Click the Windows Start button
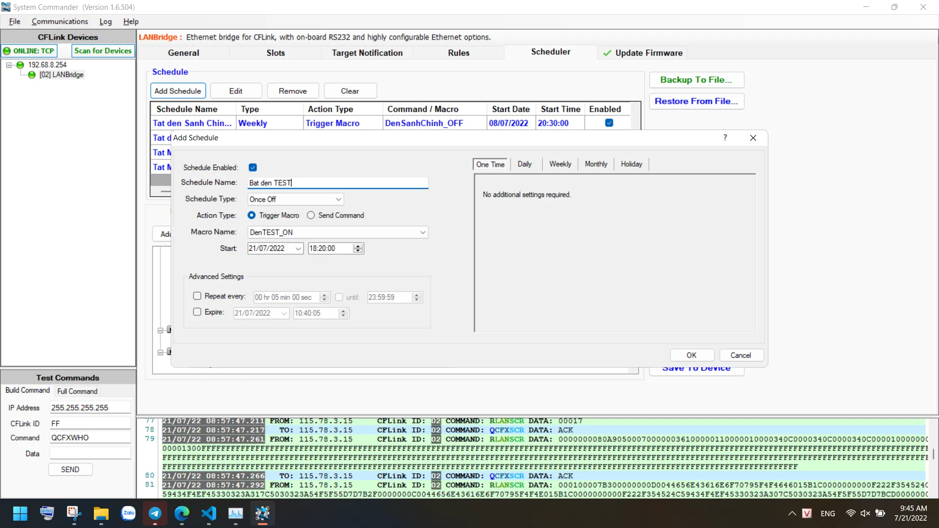Screen dimensions: 939x528 pyautogui.click(x=20, y=513)
